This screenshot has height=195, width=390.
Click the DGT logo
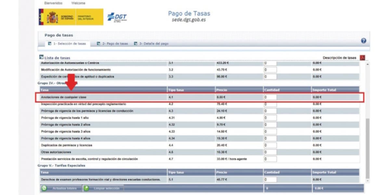coord(117,17)
